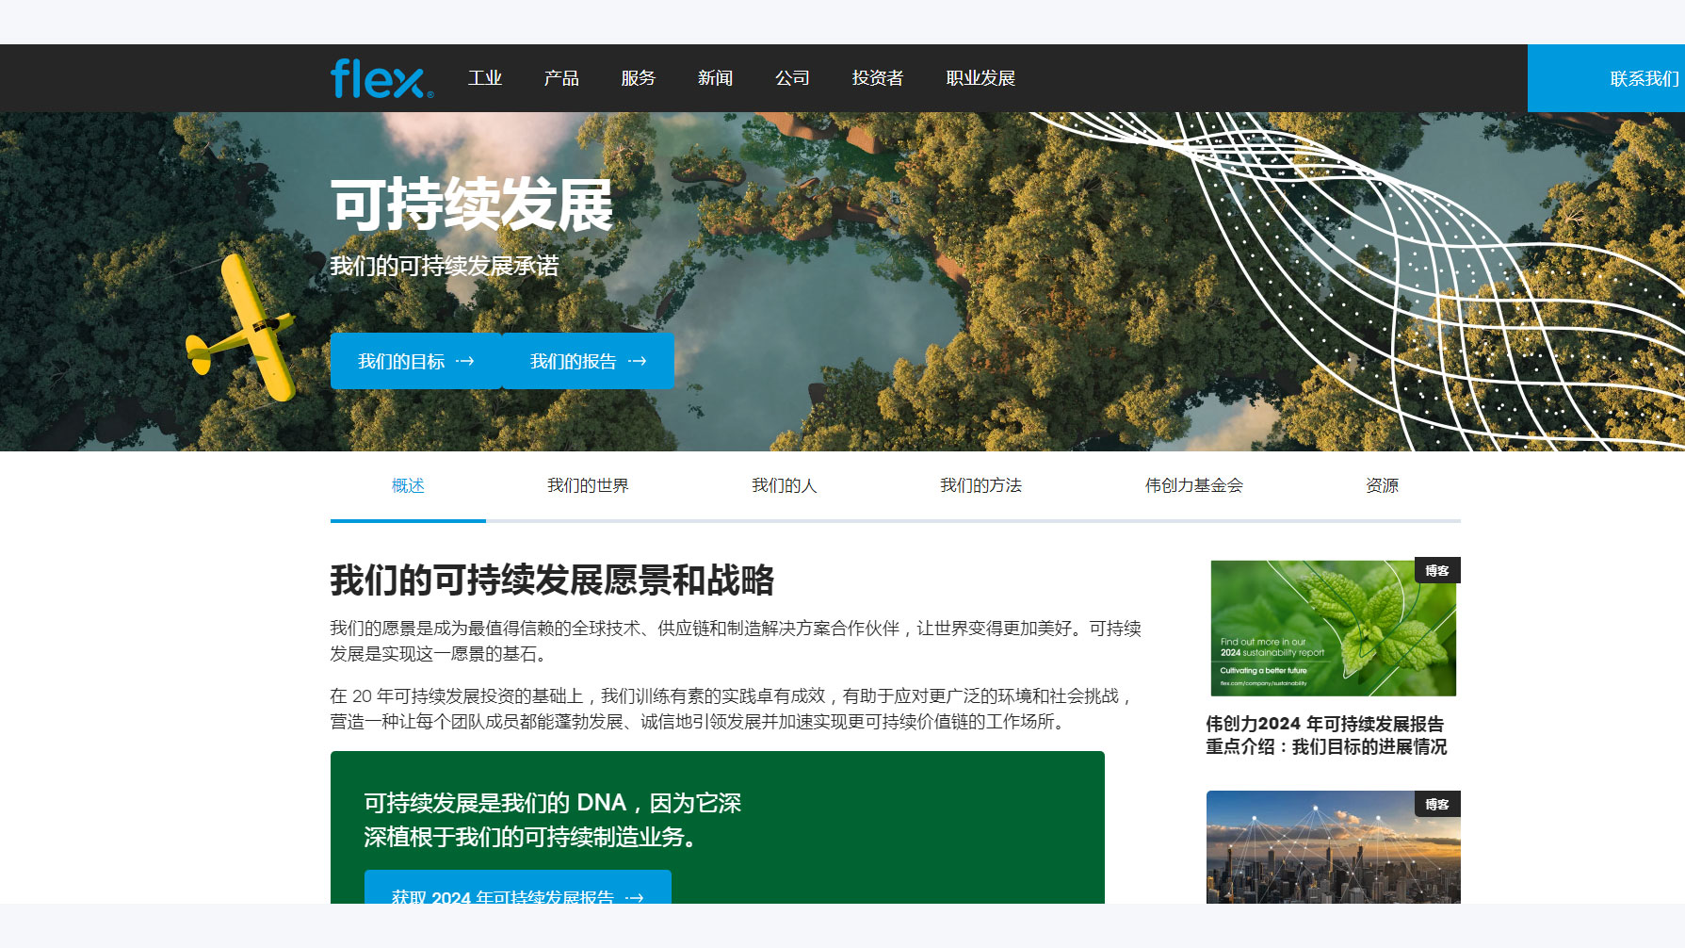Select the 概述 tab
The width and height of the screenshot is (1685, 948).
tap(408, 485)
